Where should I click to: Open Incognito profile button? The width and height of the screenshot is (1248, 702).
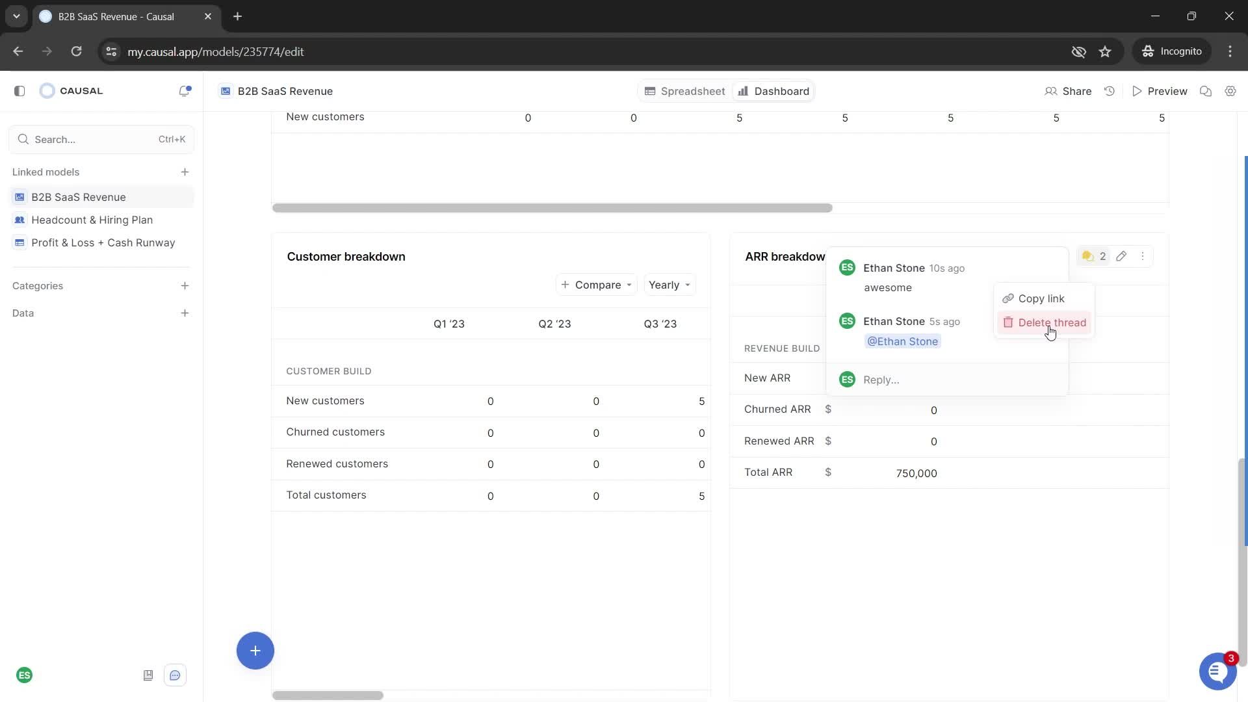pos(1172,51)
